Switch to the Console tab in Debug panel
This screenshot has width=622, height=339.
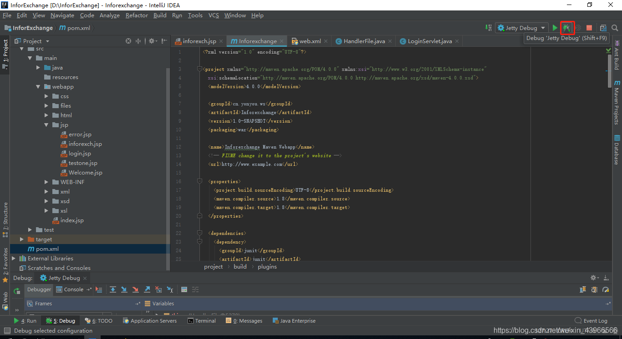coord(70,289)
